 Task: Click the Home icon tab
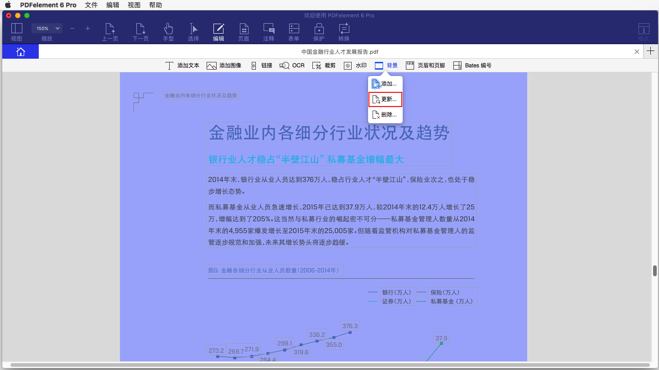pos(21,51)
